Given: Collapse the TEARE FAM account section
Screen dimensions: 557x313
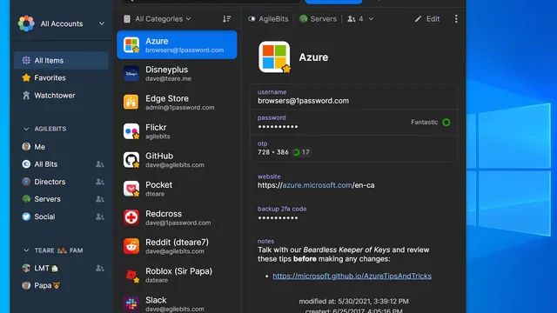Looking at the screenshot, I should [x=26, y=250].
